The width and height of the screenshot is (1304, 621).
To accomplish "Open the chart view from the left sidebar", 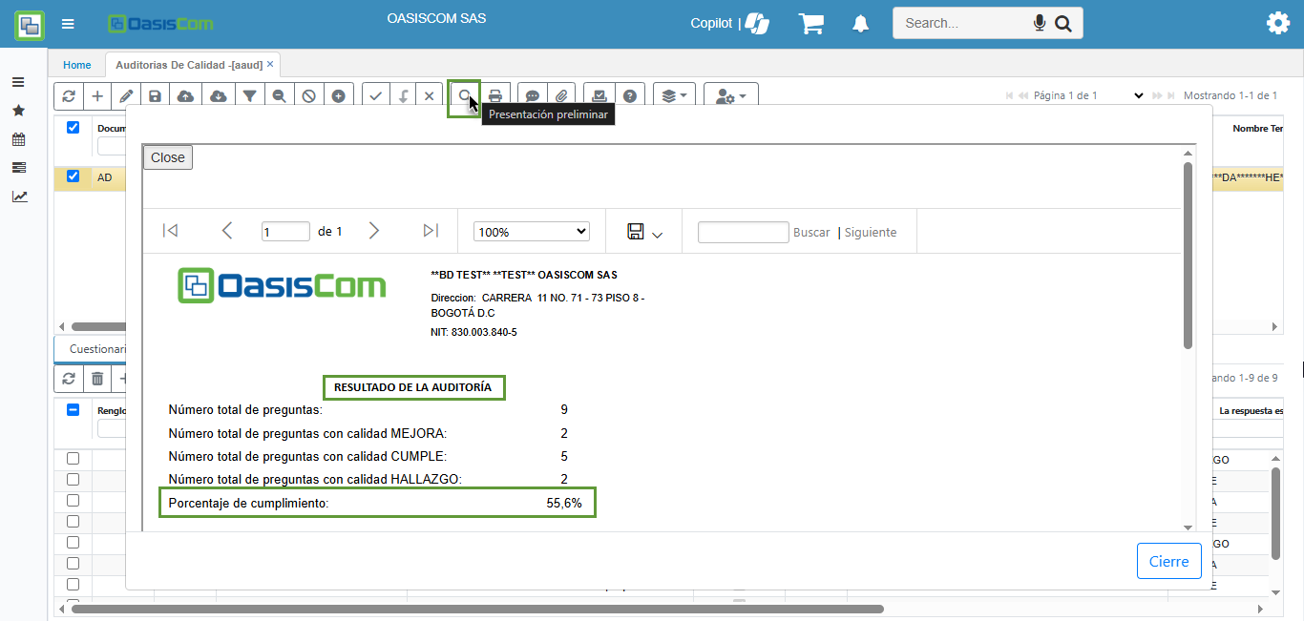I will tap(19, 197).
